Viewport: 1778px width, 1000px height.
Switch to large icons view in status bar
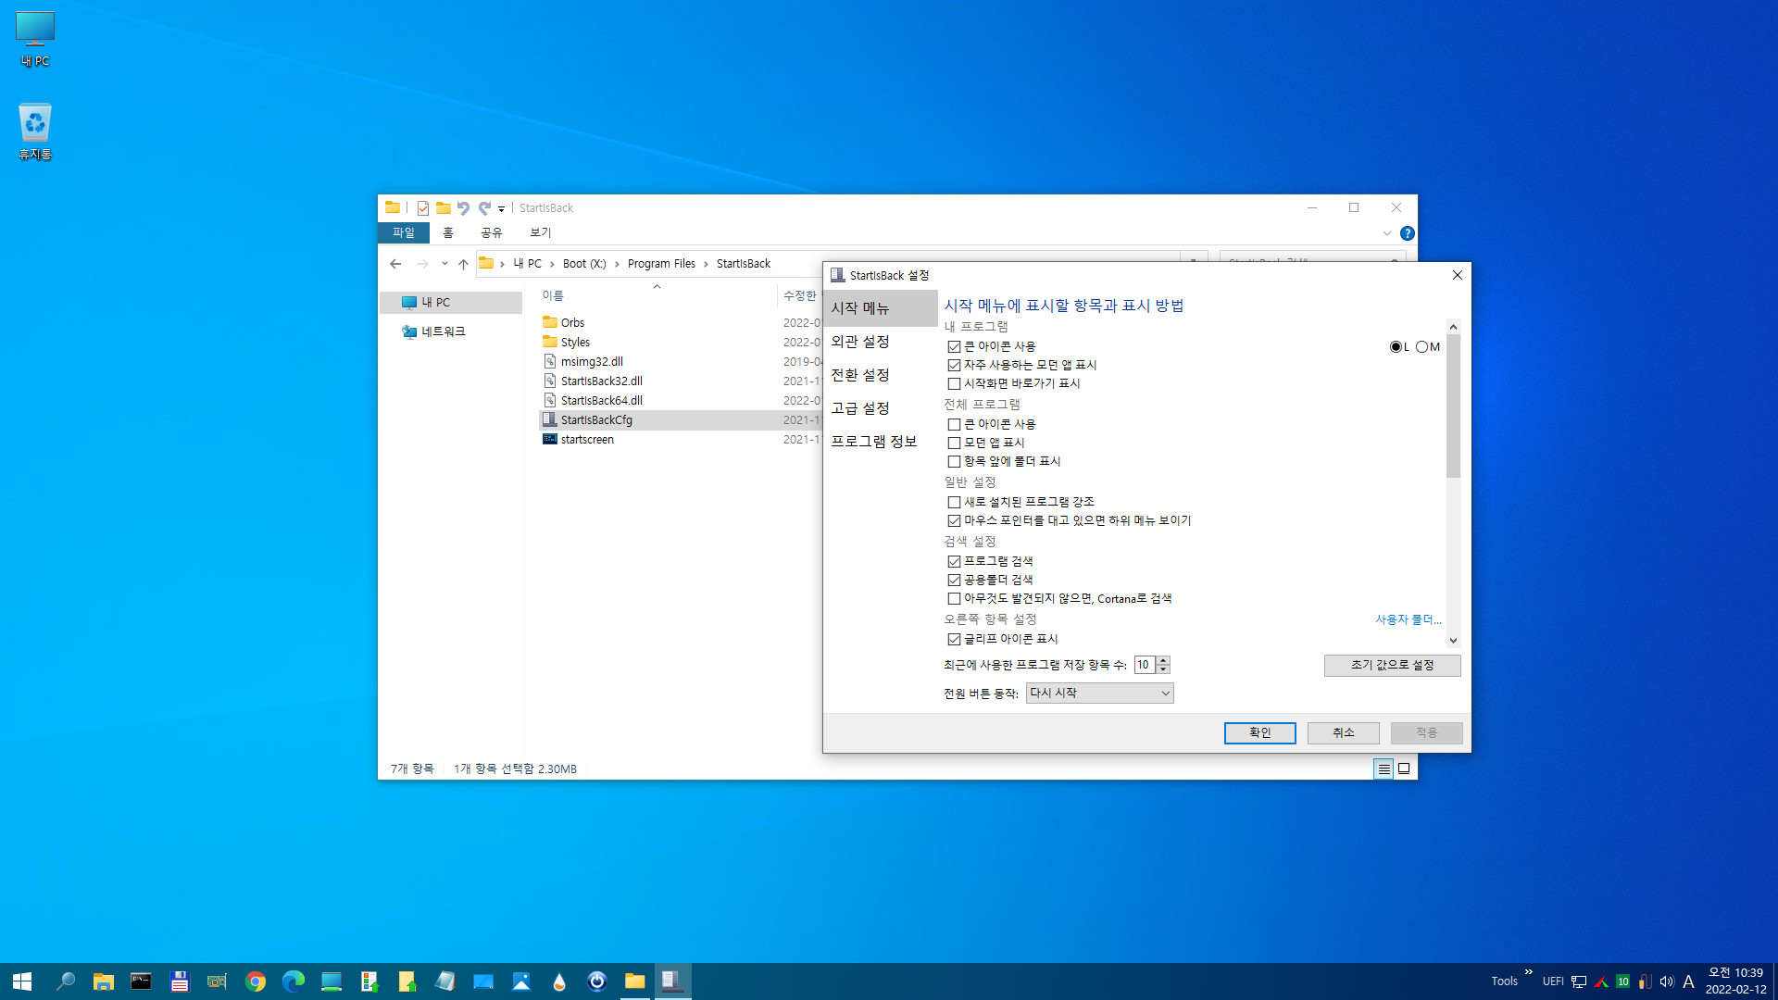pyautogui.click(x=1404, y=769)
